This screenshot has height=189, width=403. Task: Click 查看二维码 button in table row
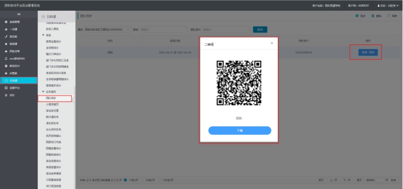368,52
